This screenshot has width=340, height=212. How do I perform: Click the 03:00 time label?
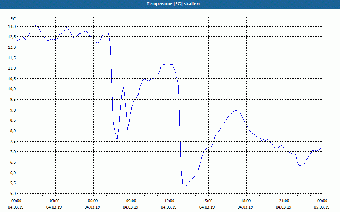point(54,201)
